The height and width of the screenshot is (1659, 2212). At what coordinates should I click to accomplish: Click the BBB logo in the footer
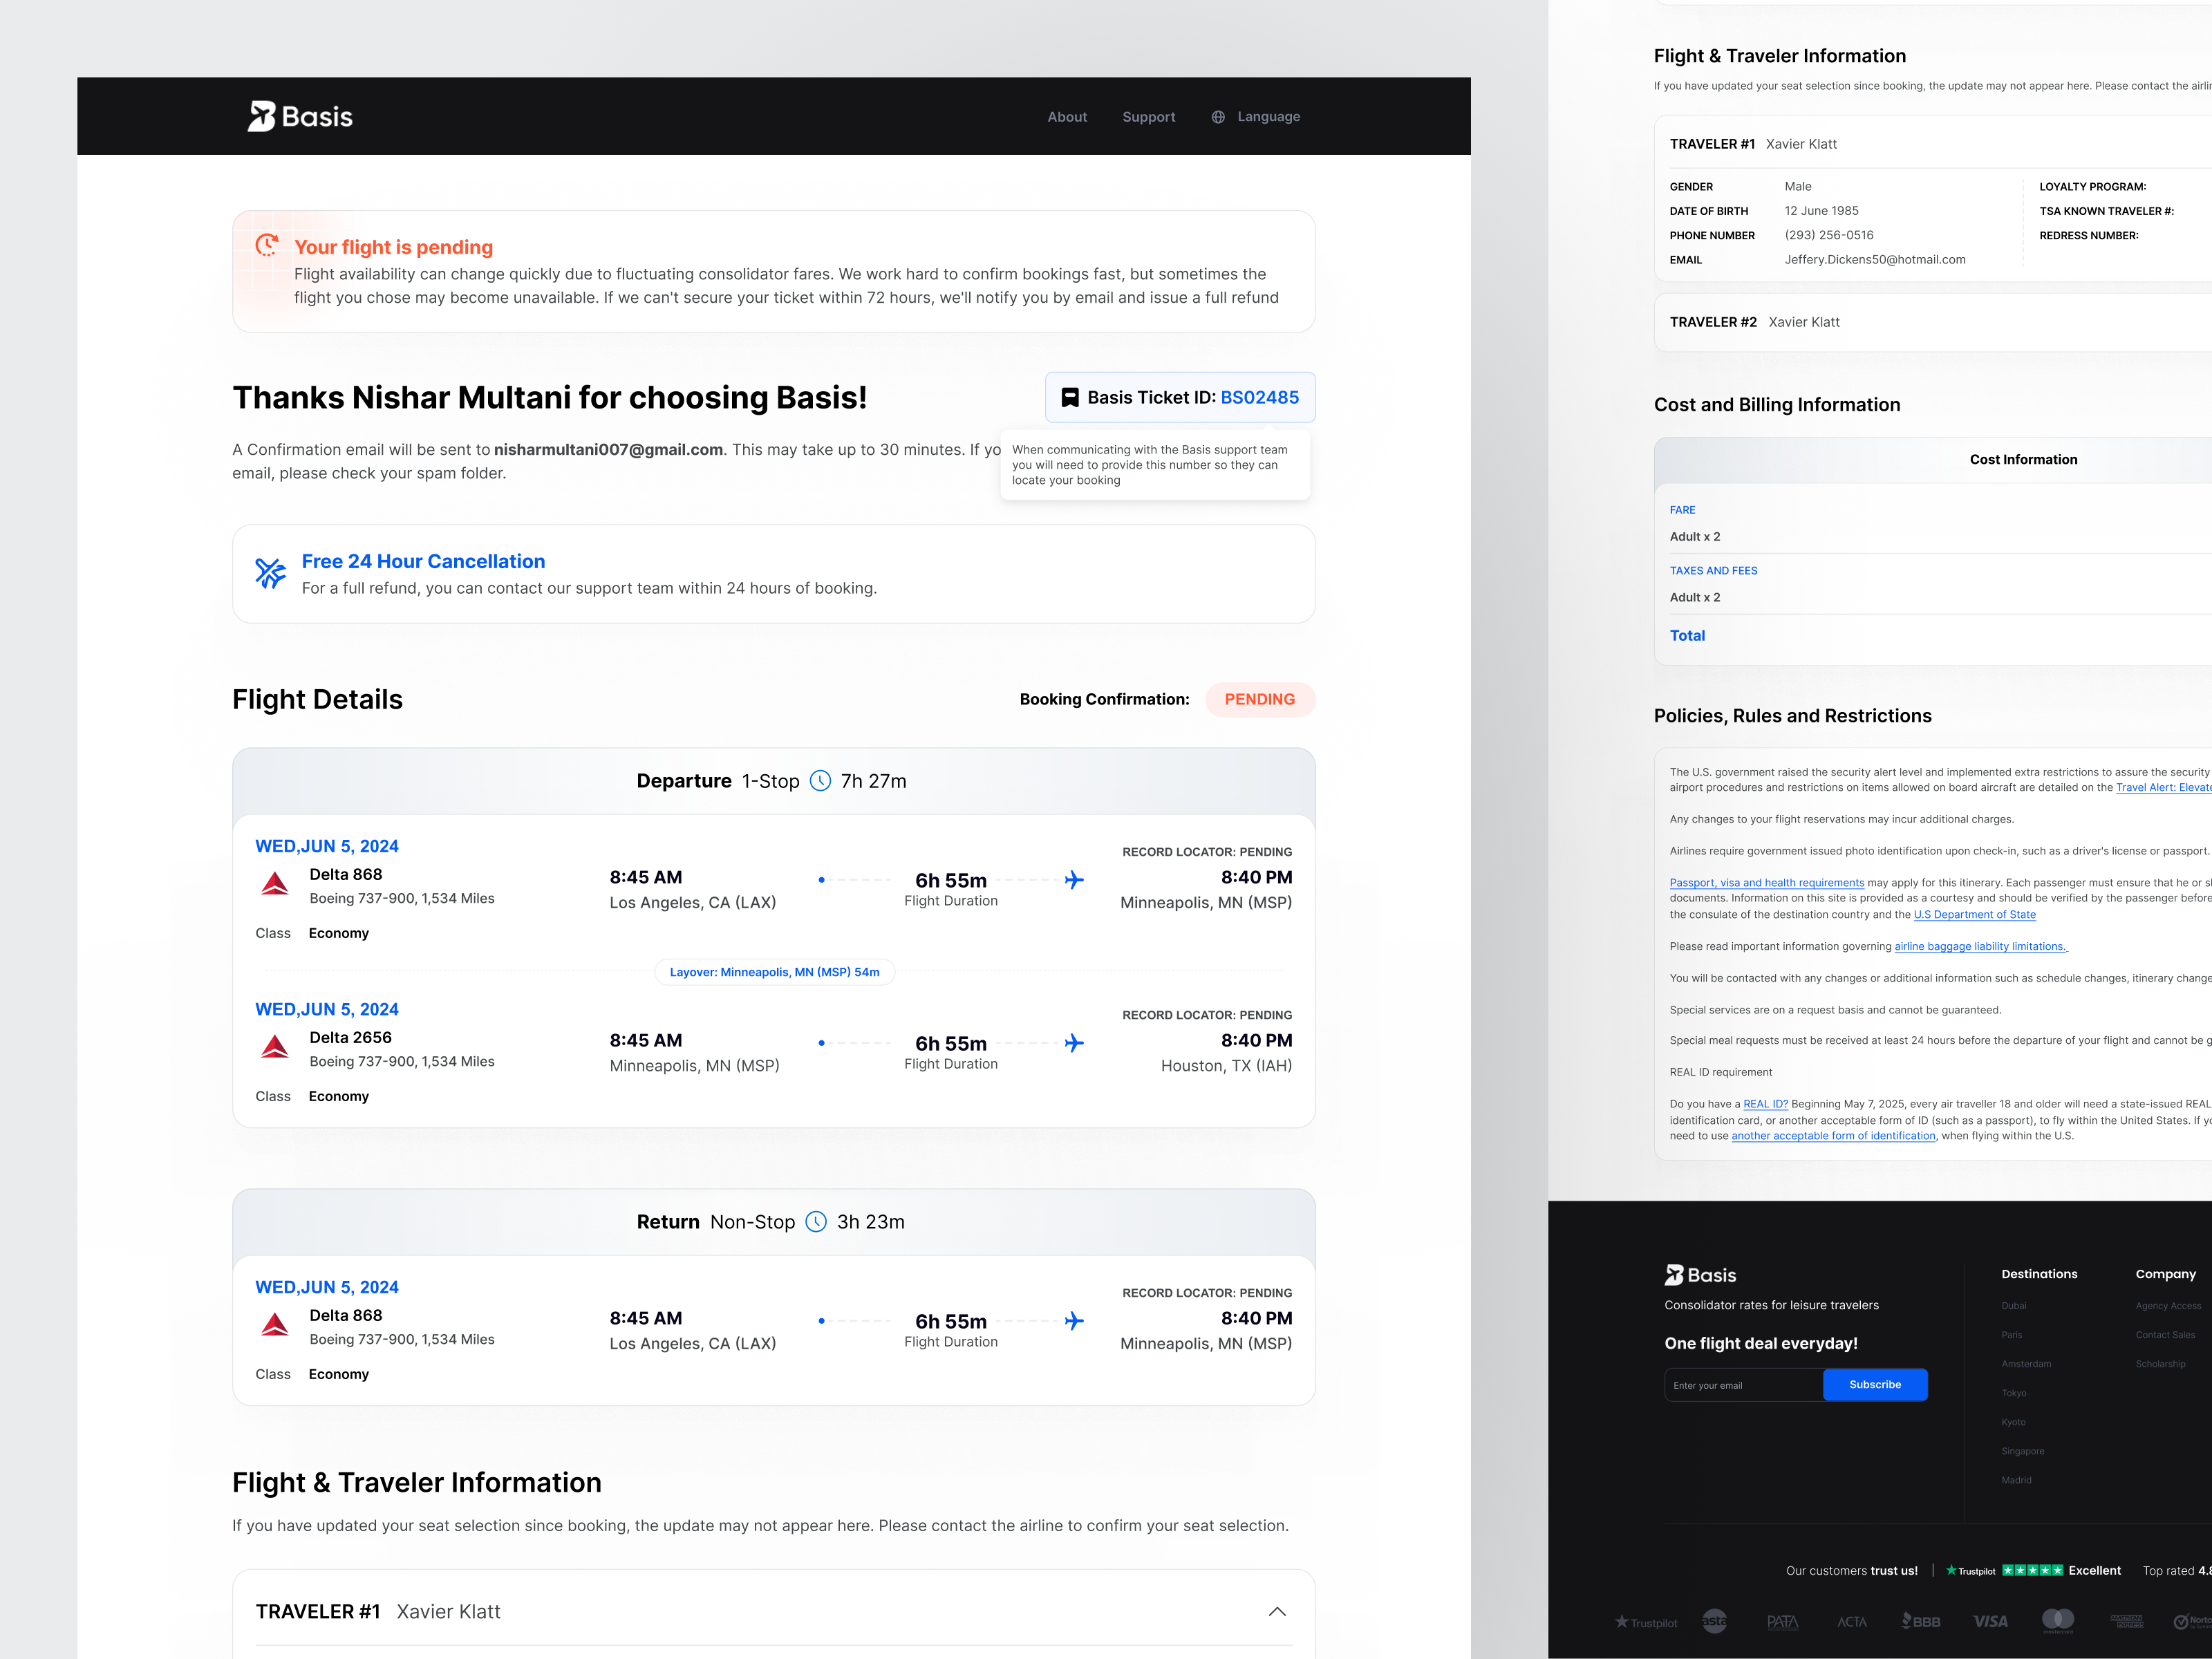[x=1920, y=1621]
